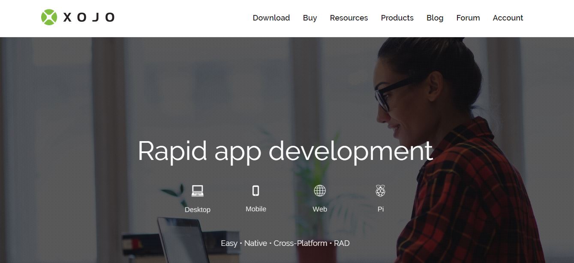Click the Raspberry Pi icon
This screenshot has height=263, width=574.
point(380,191)
